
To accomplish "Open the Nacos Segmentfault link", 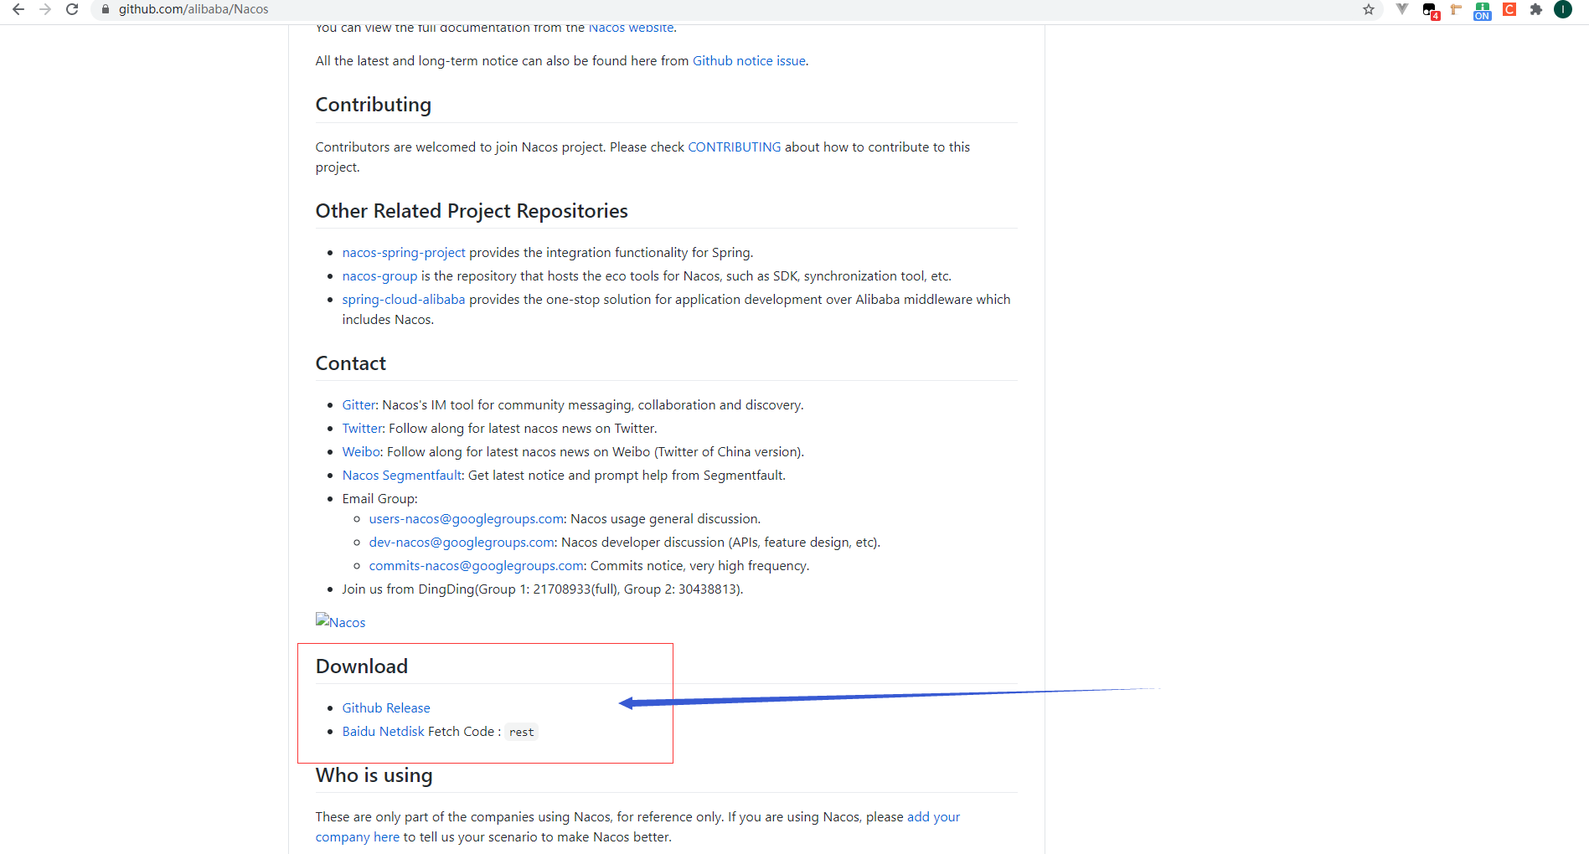I will (x=402, y=476).
